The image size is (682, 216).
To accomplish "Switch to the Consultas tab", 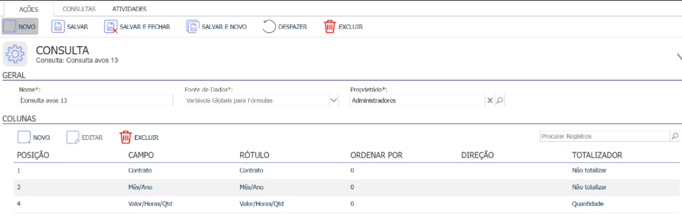I will (79, 8).
